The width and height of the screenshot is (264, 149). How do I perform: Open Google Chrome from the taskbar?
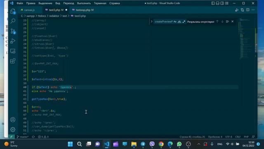click(x=161, y=144)
